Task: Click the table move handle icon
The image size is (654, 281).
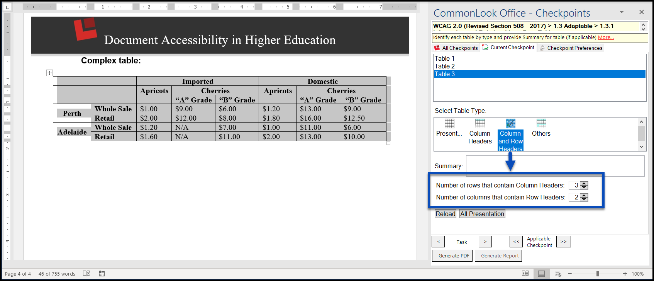Action: (49, 73)
